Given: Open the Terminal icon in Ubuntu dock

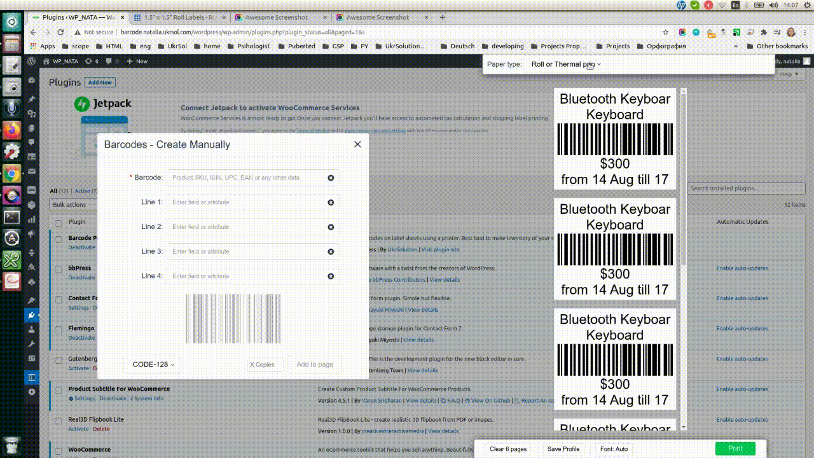Looking at the screenshot, I should (x=11, y=216).
